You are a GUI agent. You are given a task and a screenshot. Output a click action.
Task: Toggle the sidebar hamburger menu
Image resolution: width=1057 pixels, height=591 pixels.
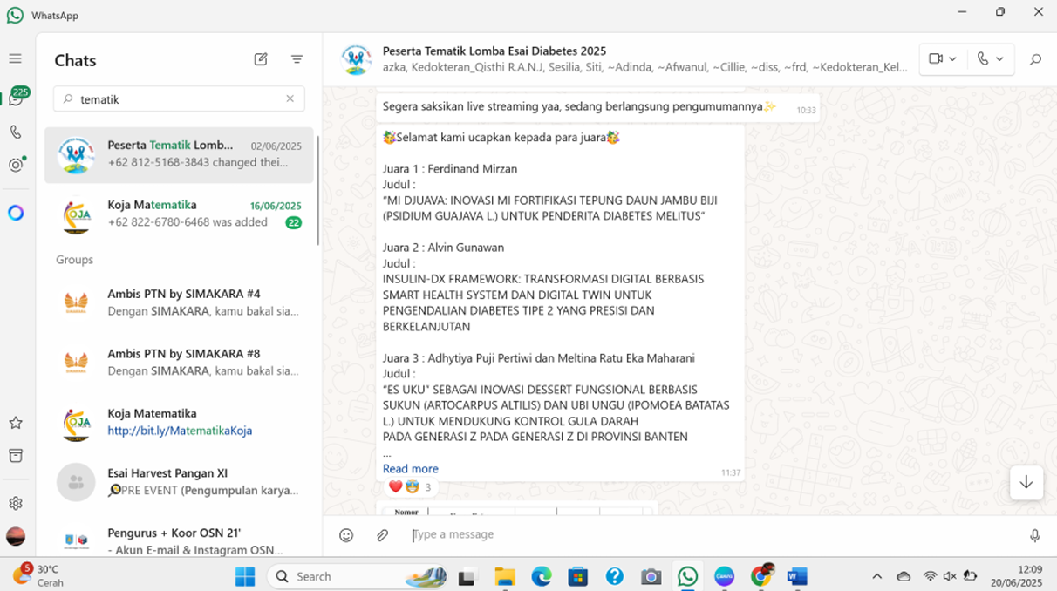(16, 59)
